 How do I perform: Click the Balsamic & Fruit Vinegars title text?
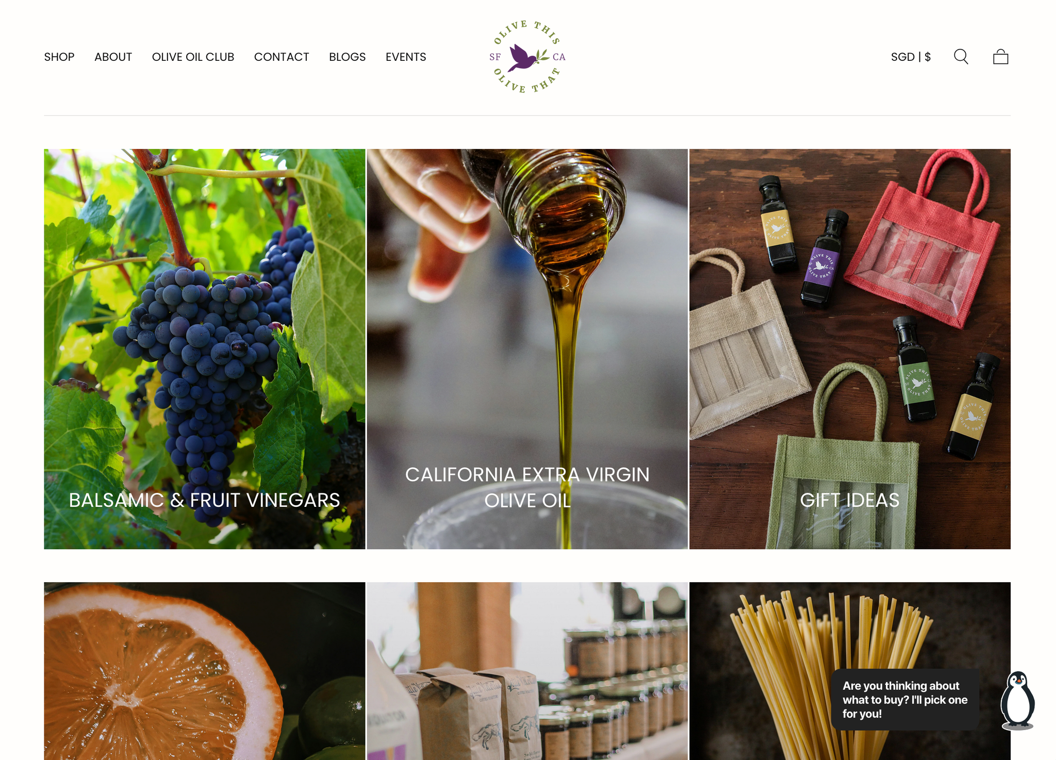click(204, 500)
